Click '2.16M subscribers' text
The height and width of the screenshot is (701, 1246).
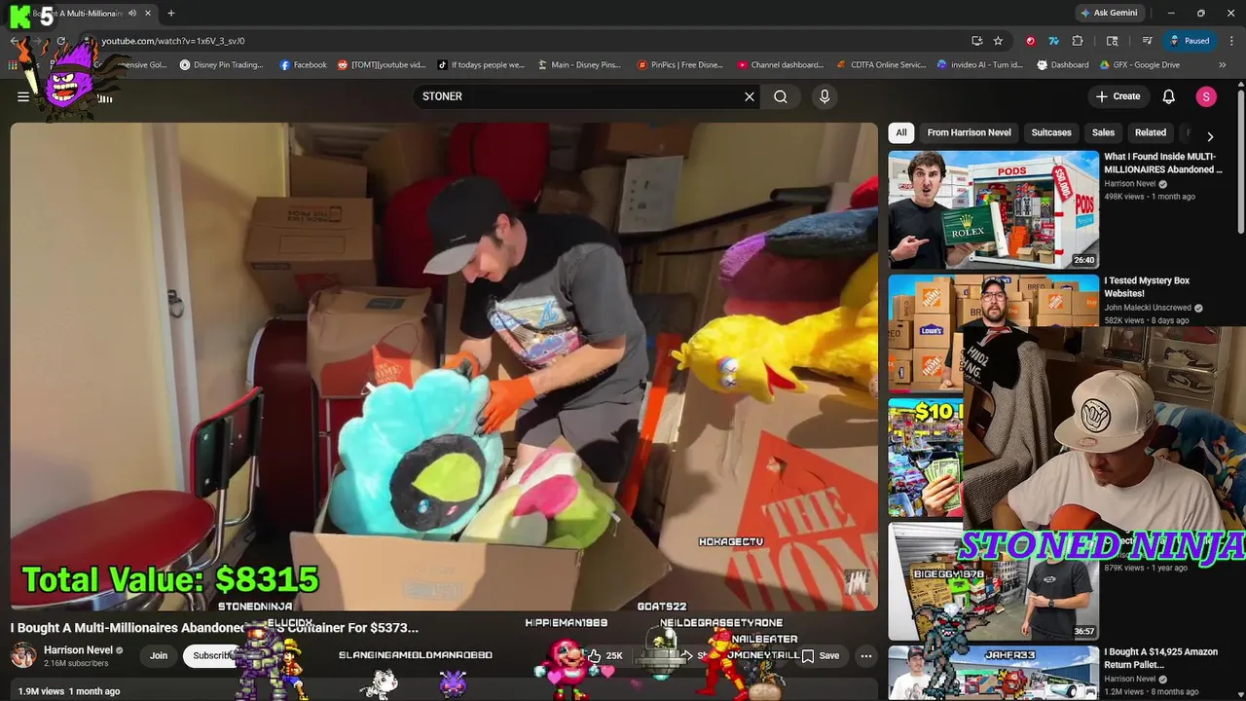point(76,663)
